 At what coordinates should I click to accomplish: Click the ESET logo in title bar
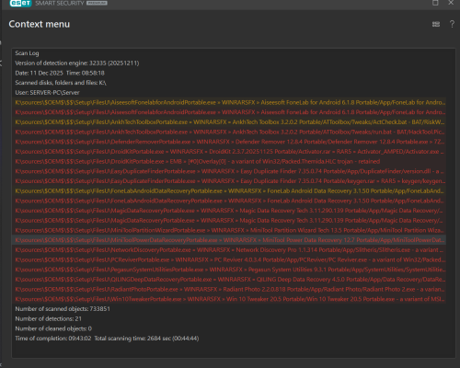pos(20,3)
